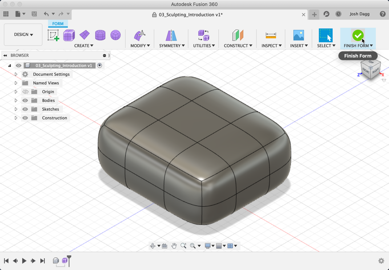Expand the Origin node
Image resolution: width=389 pixels, height=270 pixels.
tap(16, 92)
